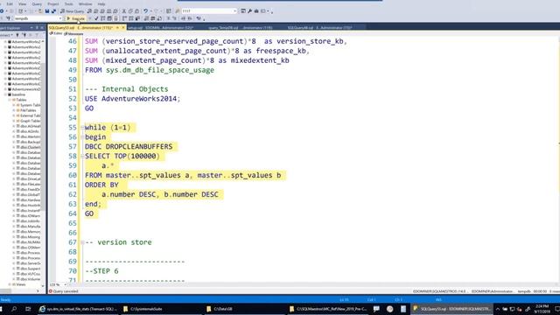The width and height of the screenshot is (560, 315).
Task: Click the filter icon left of the database dropdown
Action: 8,18
